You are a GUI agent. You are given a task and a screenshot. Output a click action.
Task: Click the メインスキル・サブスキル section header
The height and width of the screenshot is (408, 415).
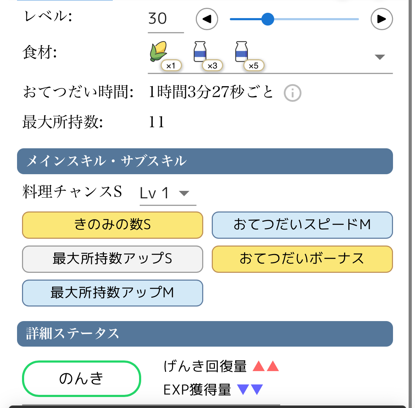click(x=205, y=161)
